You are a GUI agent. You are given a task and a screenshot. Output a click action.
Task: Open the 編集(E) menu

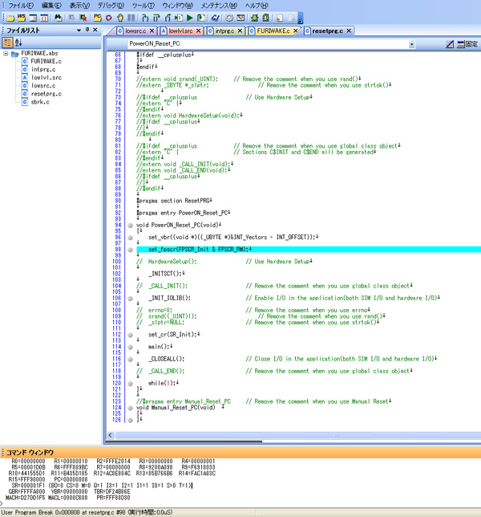click(x=51, y=6)
